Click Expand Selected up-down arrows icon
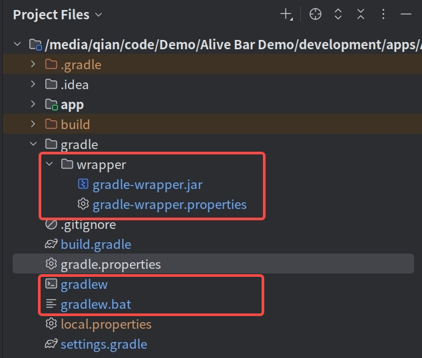422x358 pixels. point(338,14)
